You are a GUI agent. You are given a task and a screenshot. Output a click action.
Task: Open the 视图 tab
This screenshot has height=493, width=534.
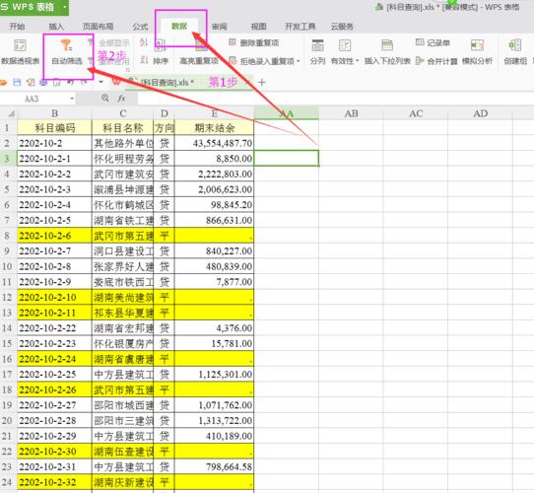tap(258, 27)
